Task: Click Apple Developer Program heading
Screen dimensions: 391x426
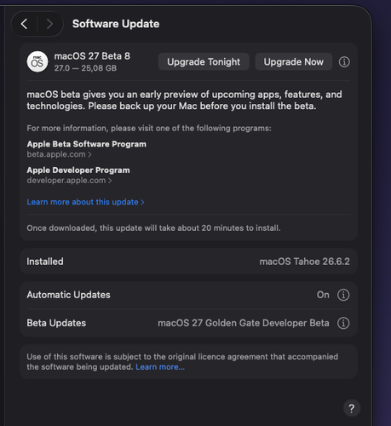Action: (78, 170)
